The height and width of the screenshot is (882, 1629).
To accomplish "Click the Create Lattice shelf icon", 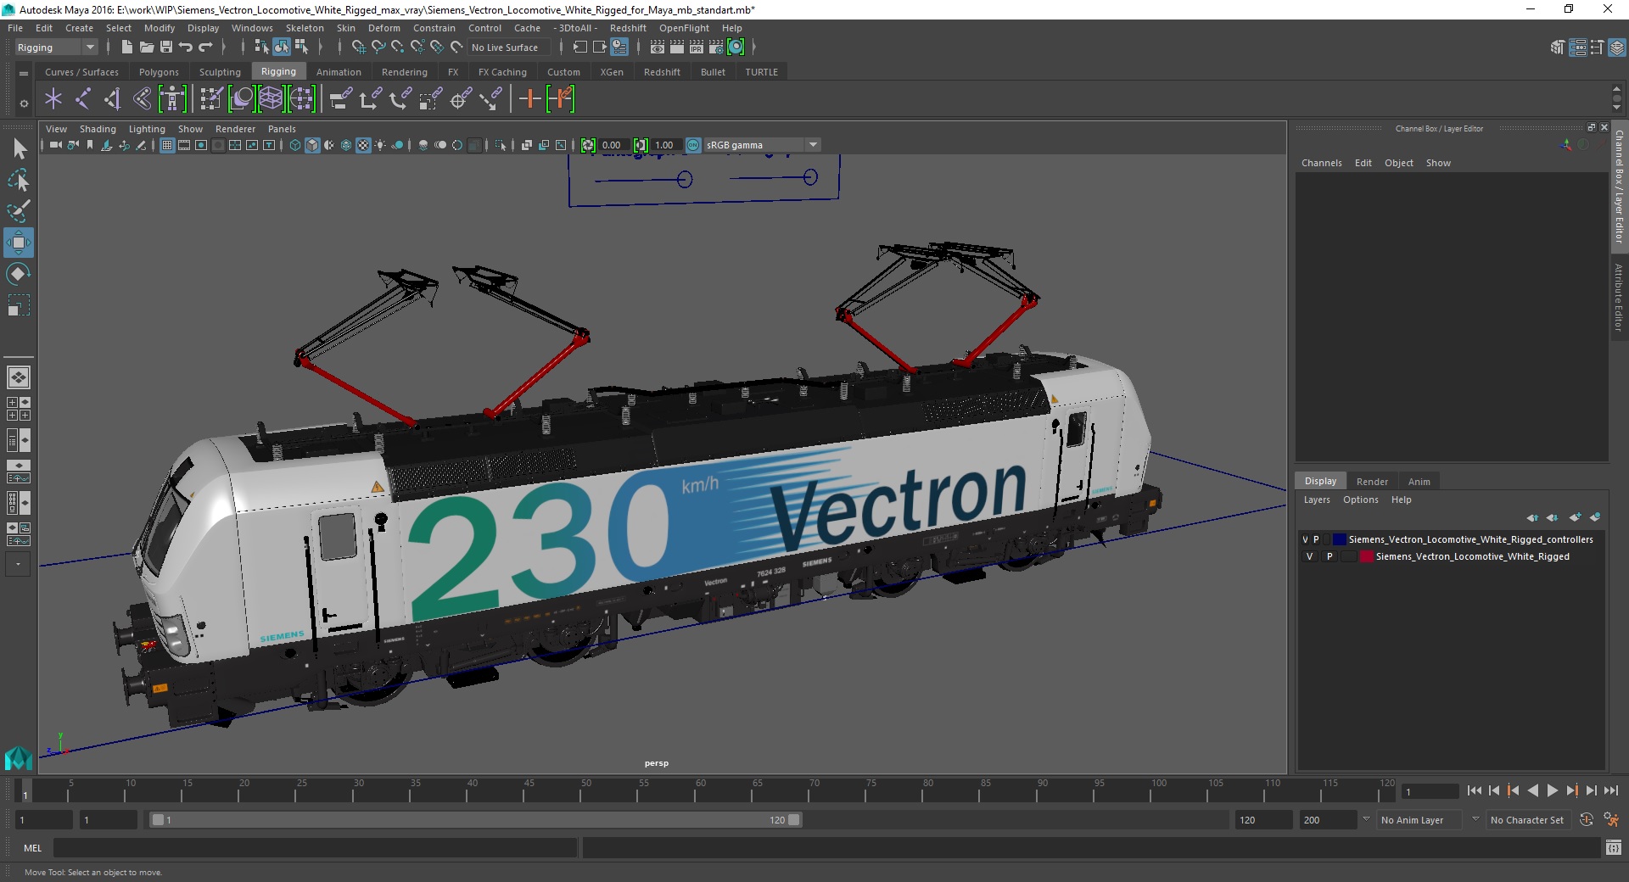I will coord(271,99).
